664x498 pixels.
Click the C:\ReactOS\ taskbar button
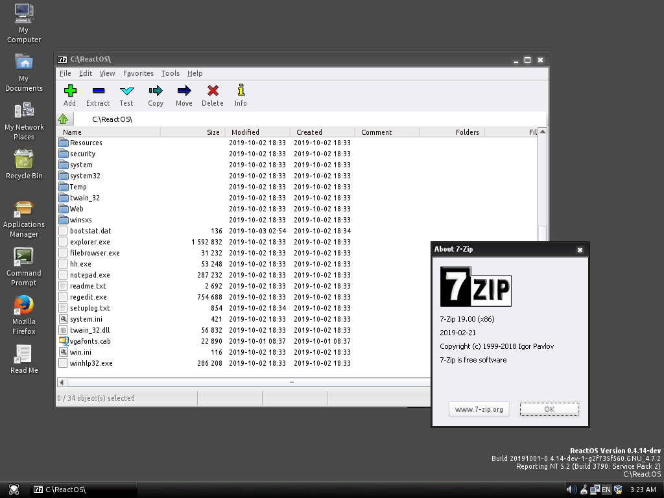84,490
